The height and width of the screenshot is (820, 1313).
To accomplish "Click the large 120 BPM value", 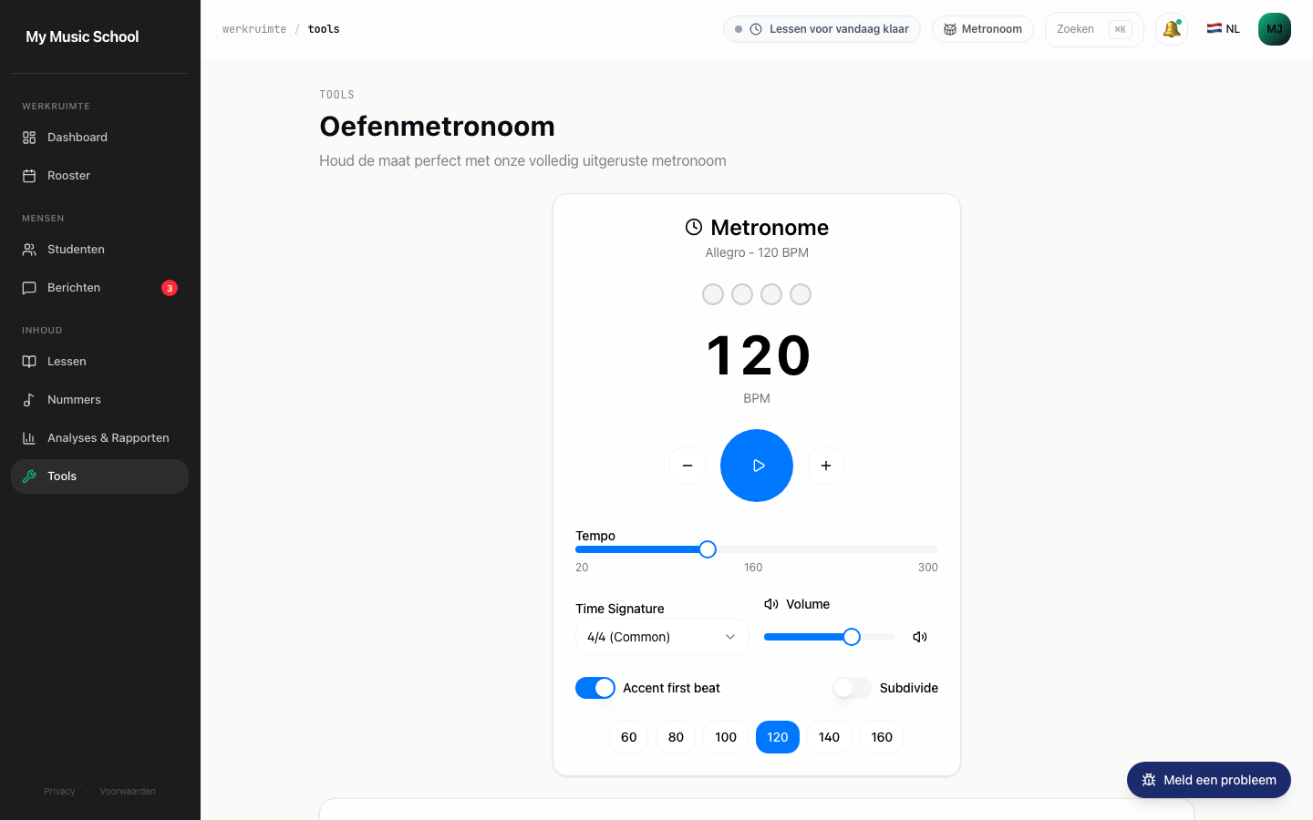I will click(x=757, y=355).
